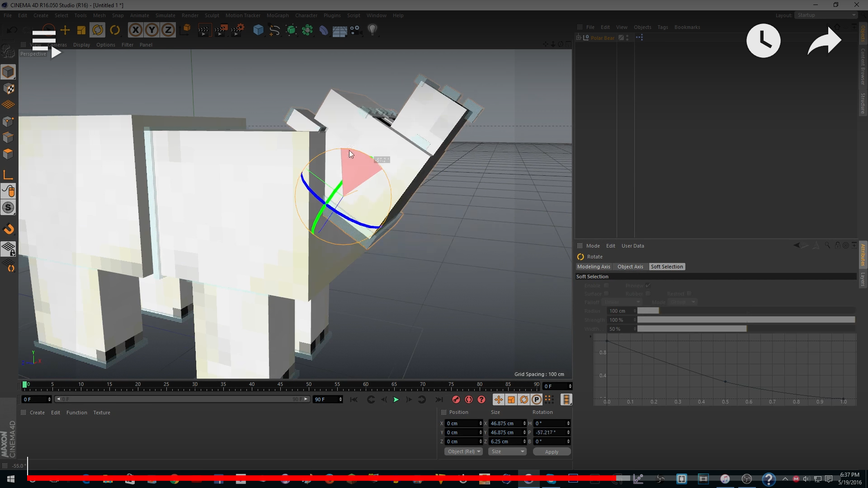868x488 pixels.
Task: Select the Tweak mouse icon in sidebar
Action: point(8,192)
